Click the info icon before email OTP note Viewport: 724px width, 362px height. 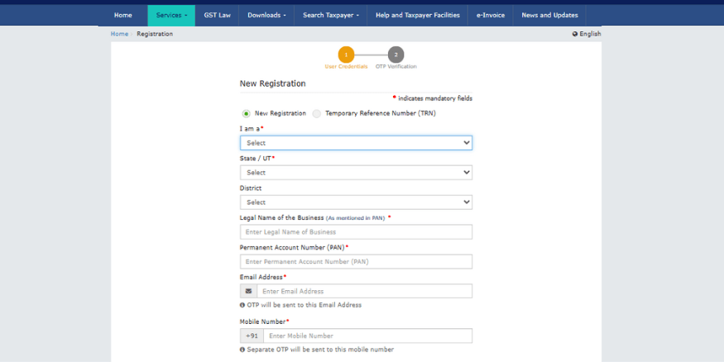coord(242,305)
